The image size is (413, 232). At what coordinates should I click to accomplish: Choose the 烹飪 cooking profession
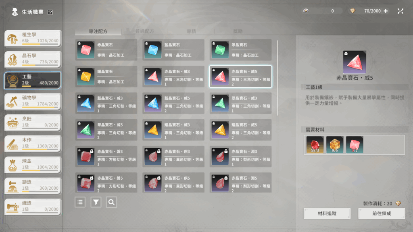(x=33, y=122)
